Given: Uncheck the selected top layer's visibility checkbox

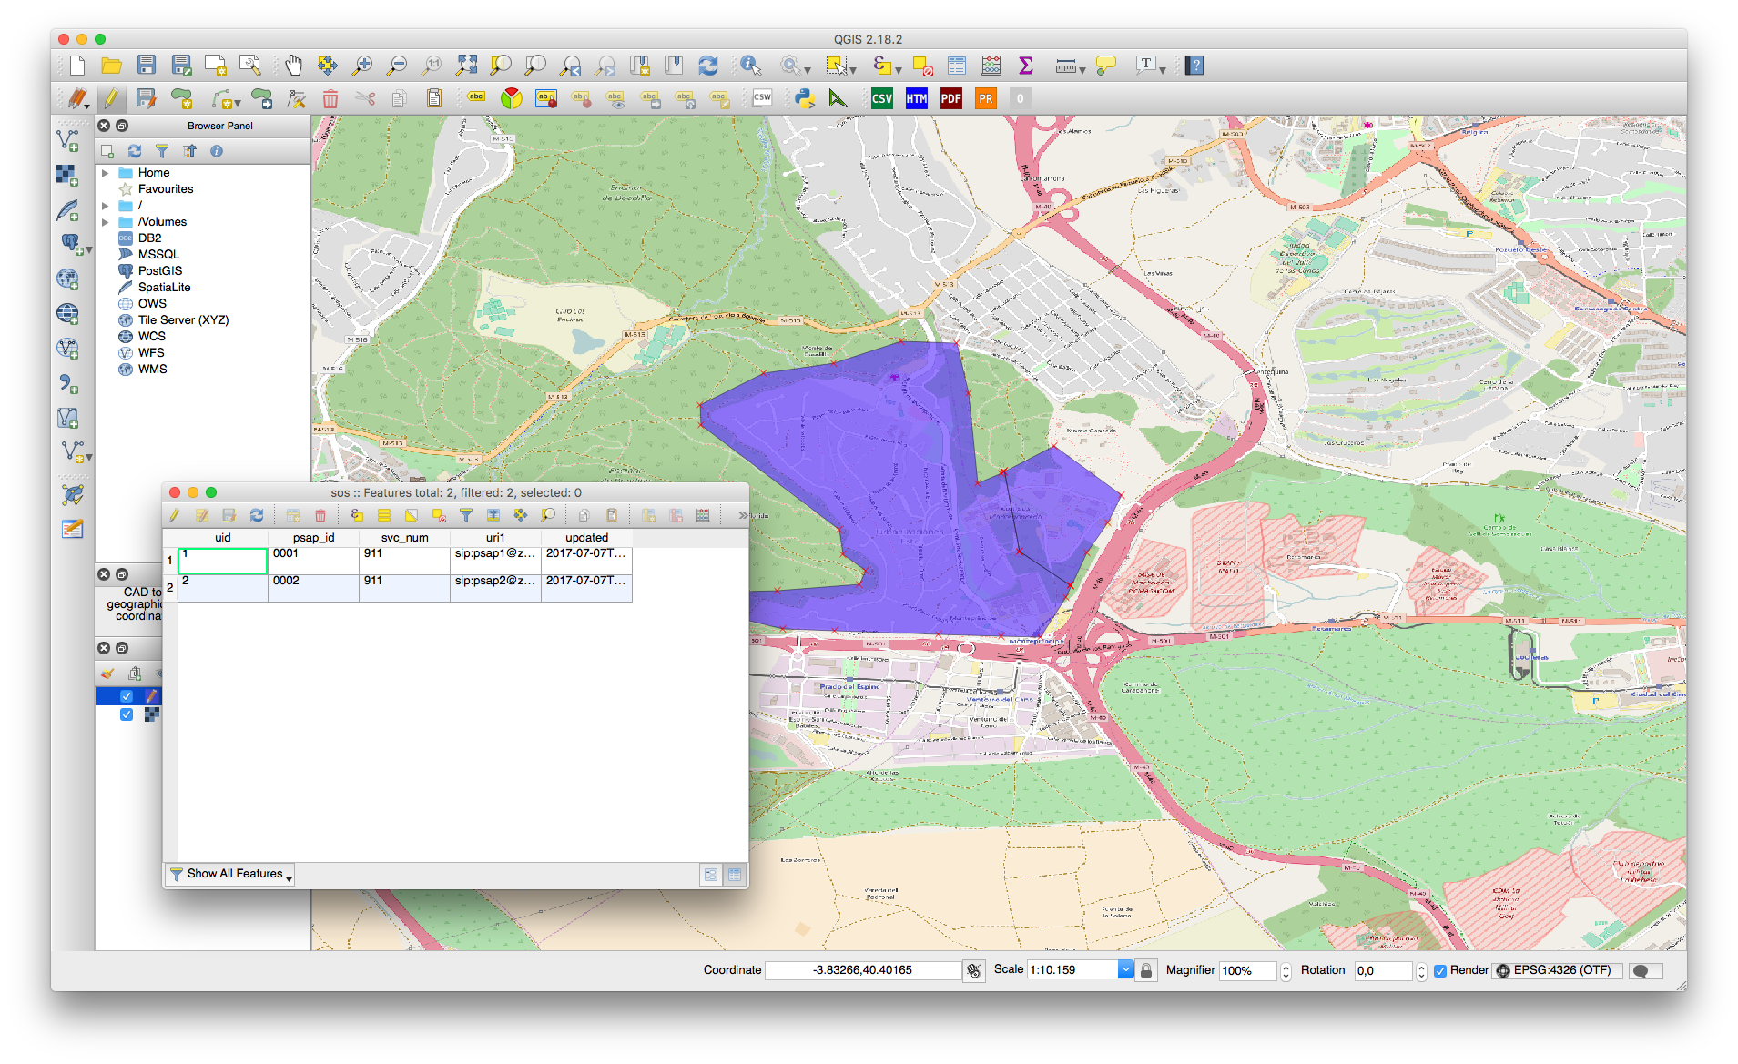Looking at the screenshot, I should 127,696.
